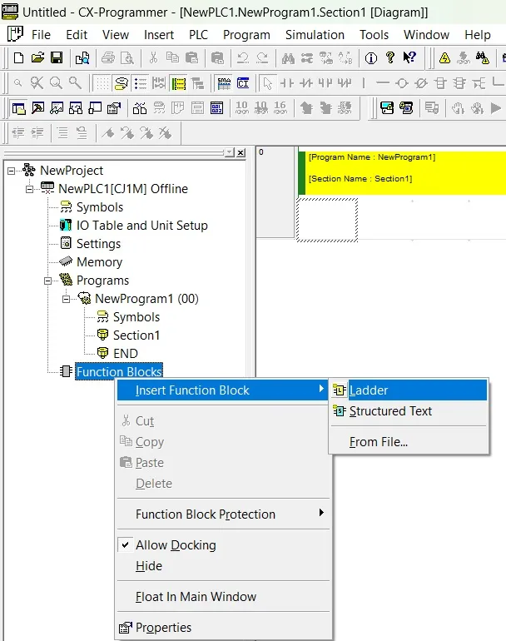
Task: Click the horizontal line tool icon
Action: click(x=383, y=83)
